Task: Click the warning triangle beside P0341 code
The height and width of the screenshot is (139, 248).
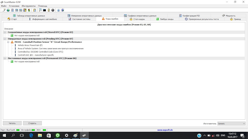Action: click(12, 42)
